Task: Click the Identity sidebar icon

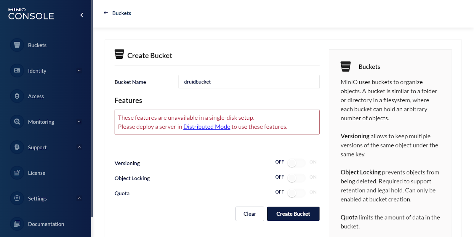Action: pyautogui.click(x=17, y=71)
